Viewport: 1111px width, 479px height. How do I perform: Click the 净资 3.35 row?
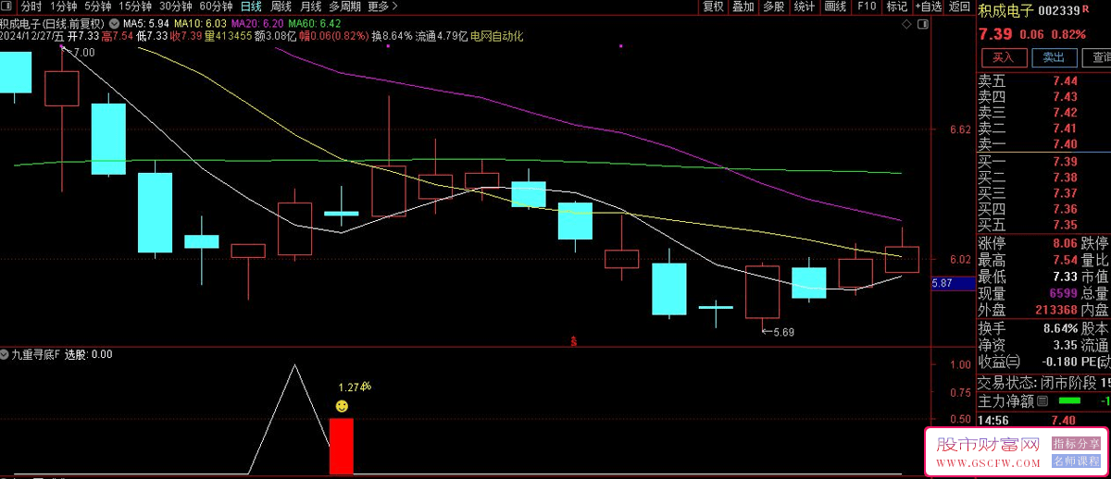(x=1029, y=344)
